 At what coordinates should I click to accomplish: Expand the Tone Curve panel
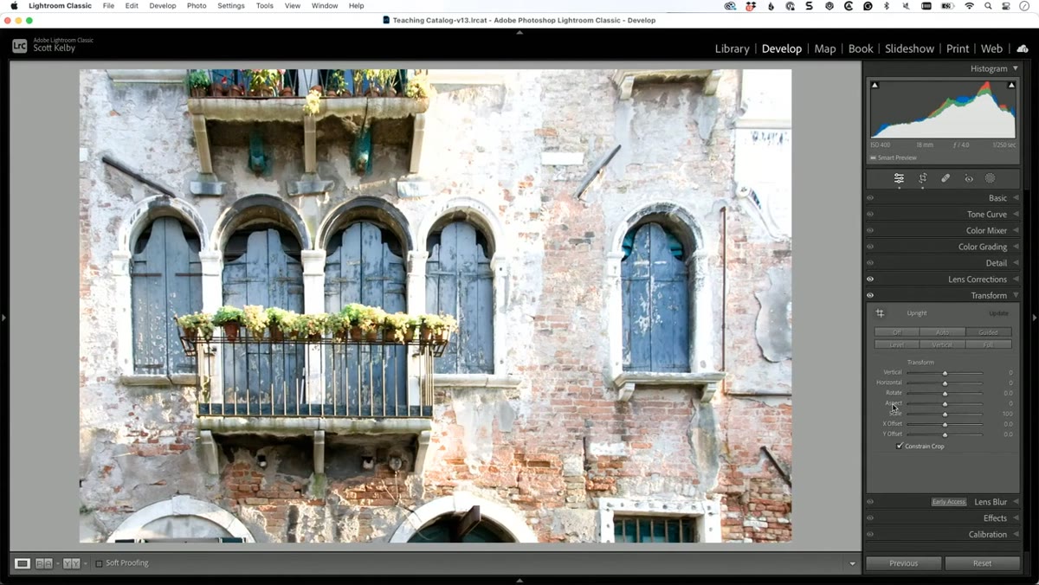(x=1016, y=215)
